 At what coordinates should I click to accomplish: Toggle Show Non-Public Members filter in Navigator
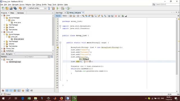(x=15, y=90)
